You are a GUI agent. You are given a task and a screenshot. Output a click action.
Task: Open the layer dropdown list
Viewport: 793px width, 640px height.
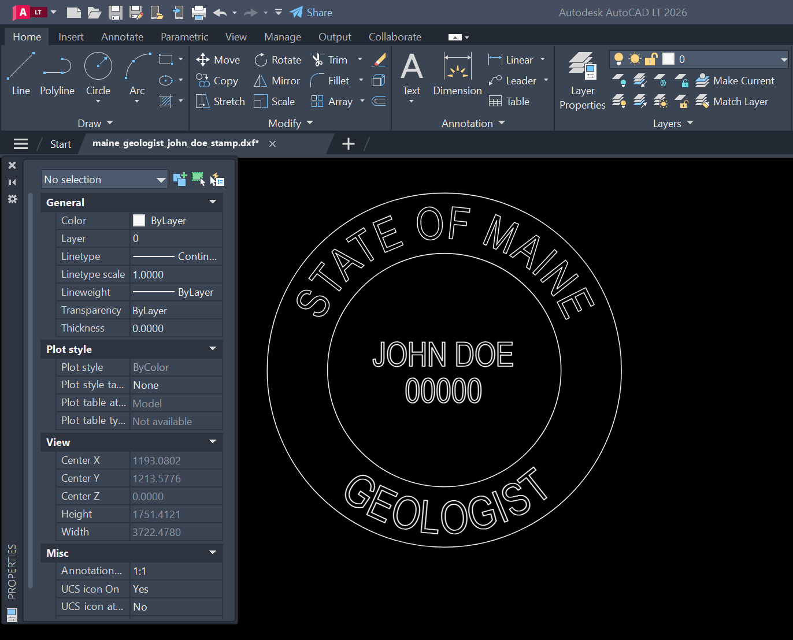click(x=784, y=59)
